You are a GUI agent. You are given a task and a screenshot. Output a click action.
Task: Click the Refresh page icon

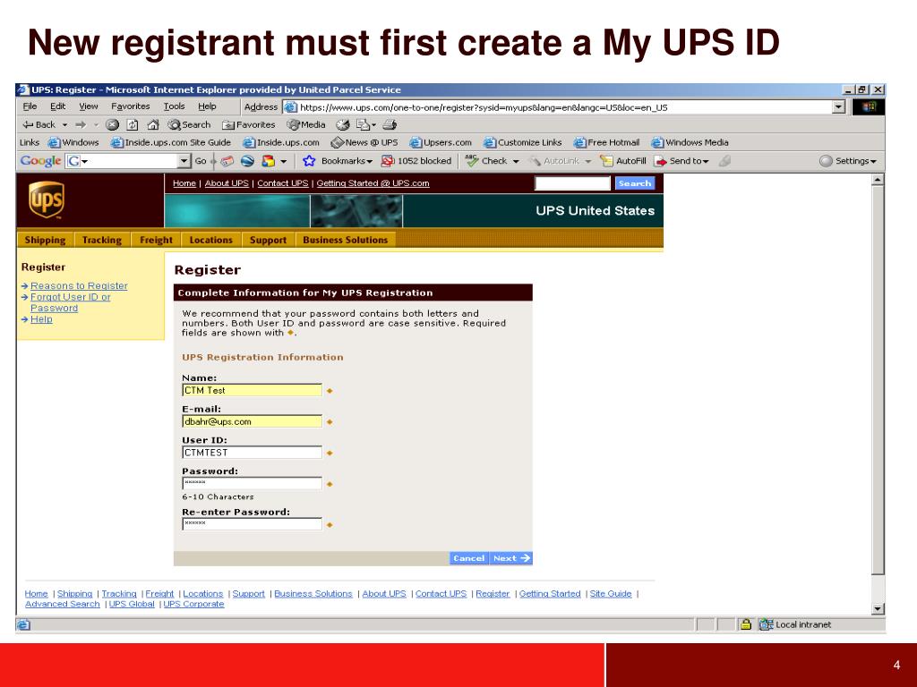click(x=133, y=124)
